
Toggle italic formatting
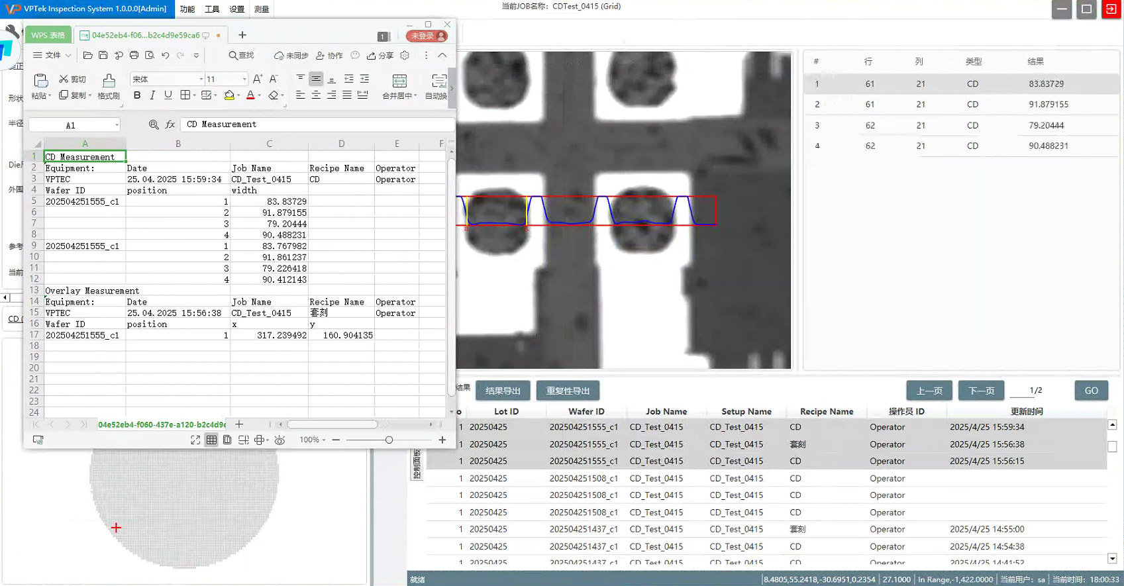152,95
